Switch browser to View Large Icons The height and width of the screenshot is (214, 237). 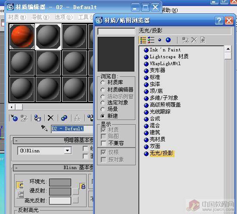(x=168, y=40)
